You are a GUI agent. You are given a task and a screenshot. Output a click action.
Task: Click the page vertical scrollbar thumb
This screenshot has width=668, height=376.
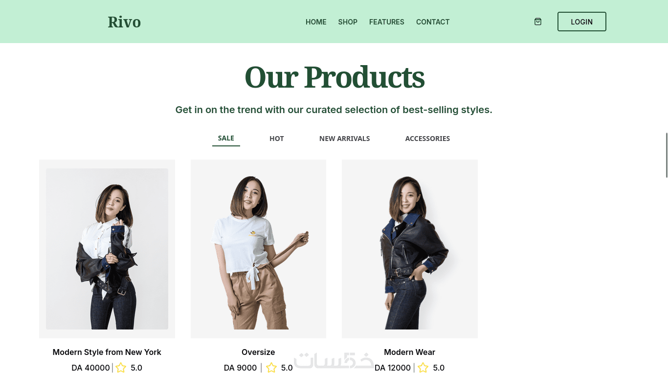tap(667, 155)
